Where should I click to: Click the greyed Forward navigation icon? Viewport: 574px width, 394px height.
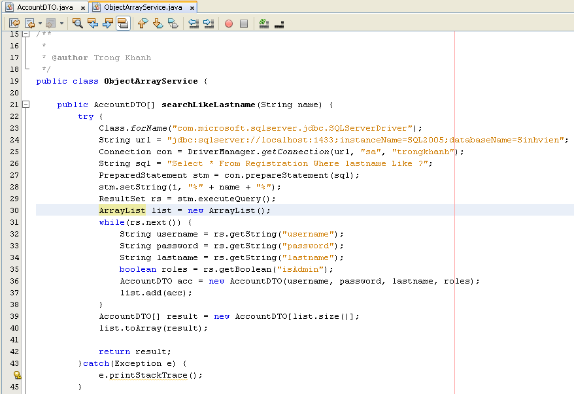(50, 24)
